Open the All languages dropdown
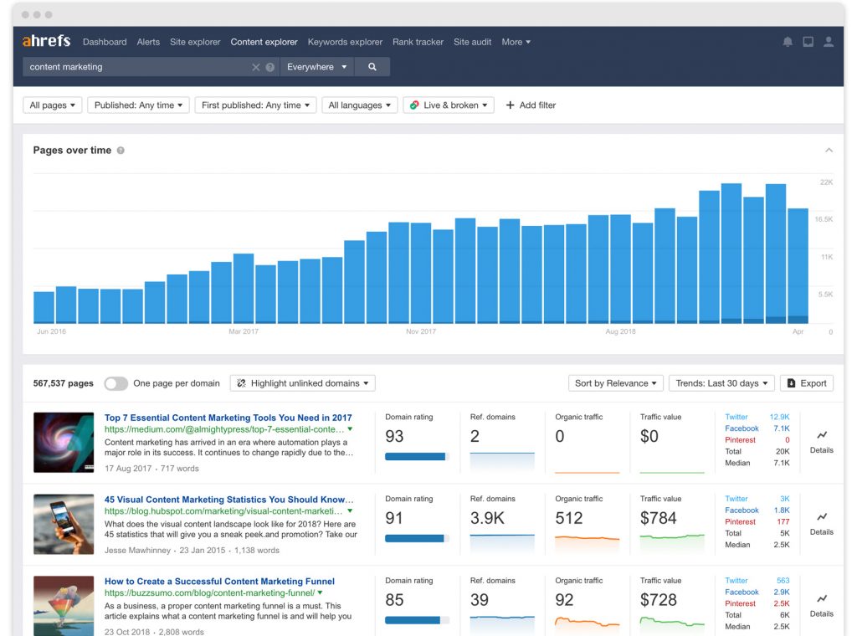 point(359,105)
